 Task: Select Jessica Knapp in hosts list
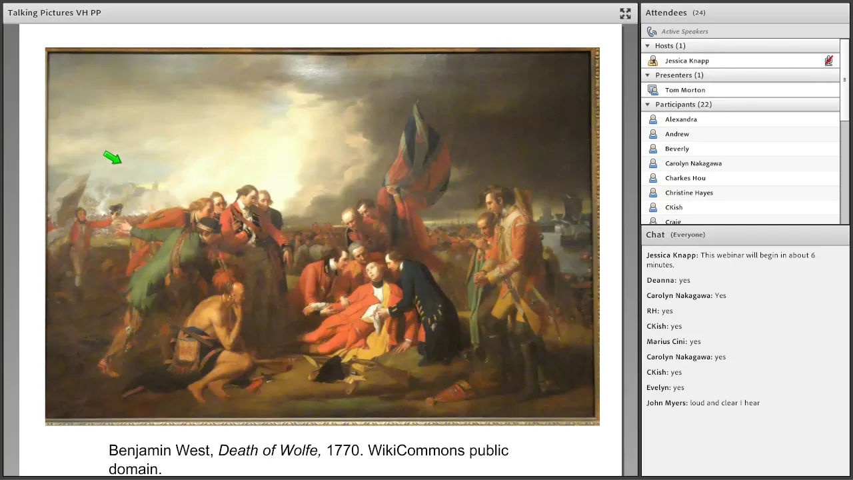[740, 61]
